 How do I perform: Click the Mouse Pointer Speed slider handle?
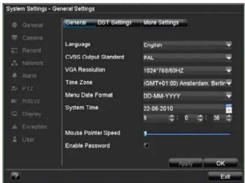tap(145, 134)
